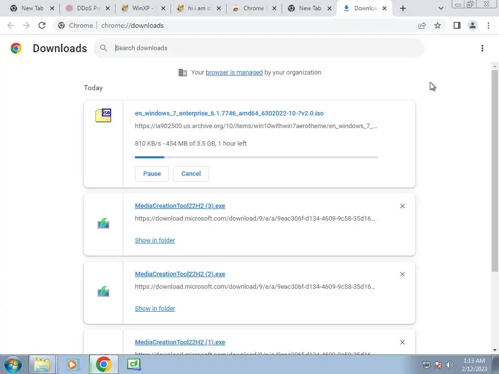Screen dimensions: 499x374
Task: Toggle the side panel icon
Action: (457, 25)
